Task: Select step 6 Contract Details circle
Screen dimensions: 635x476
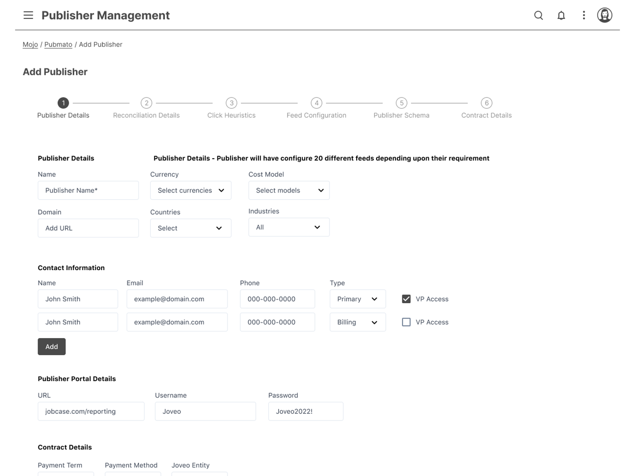Action: 486,103
